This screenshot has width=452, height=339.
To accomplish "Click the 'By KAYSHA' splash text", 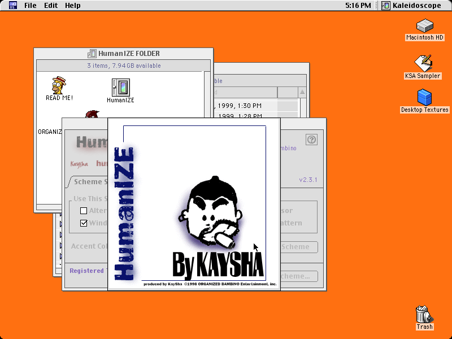I will point(218,264).
